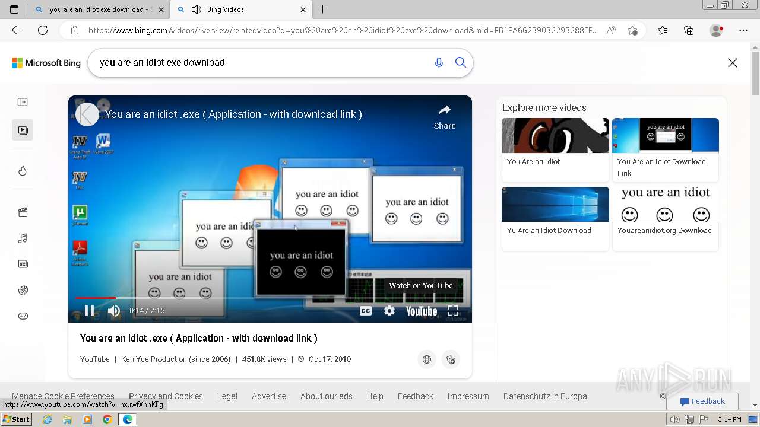This screenshot has width=760, height=427.
Task: Open a new browser tab
Action: pos(322,9)
